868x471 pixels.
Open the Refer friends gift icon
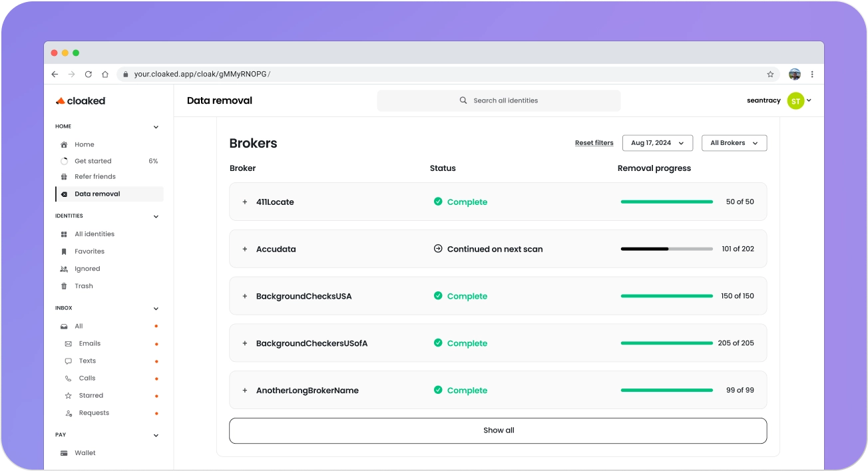point(63,176)
